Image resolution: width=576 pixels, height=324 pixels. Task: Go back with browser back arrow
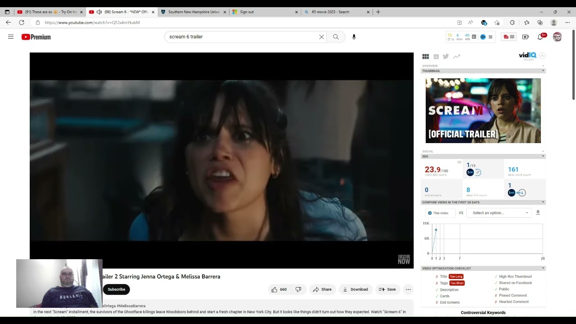click(8, 22)
